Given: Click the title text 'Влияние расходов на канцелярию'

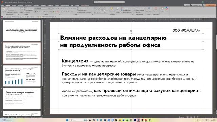Looking at the screenshot, I should pyautogui.click(x=113, y=38).
